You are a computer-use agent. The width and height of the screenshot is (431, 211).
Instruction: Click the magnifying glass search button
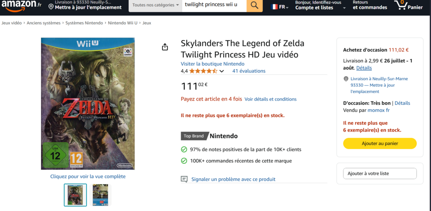[254, 5]
